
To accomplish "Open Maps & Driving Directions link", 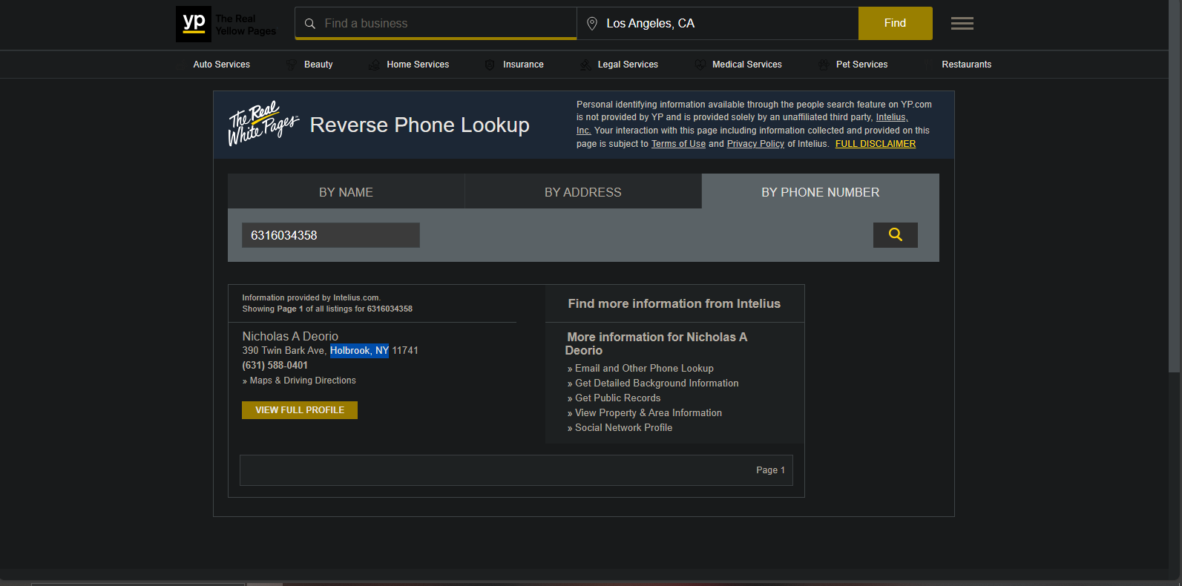I will click(303, 381).
